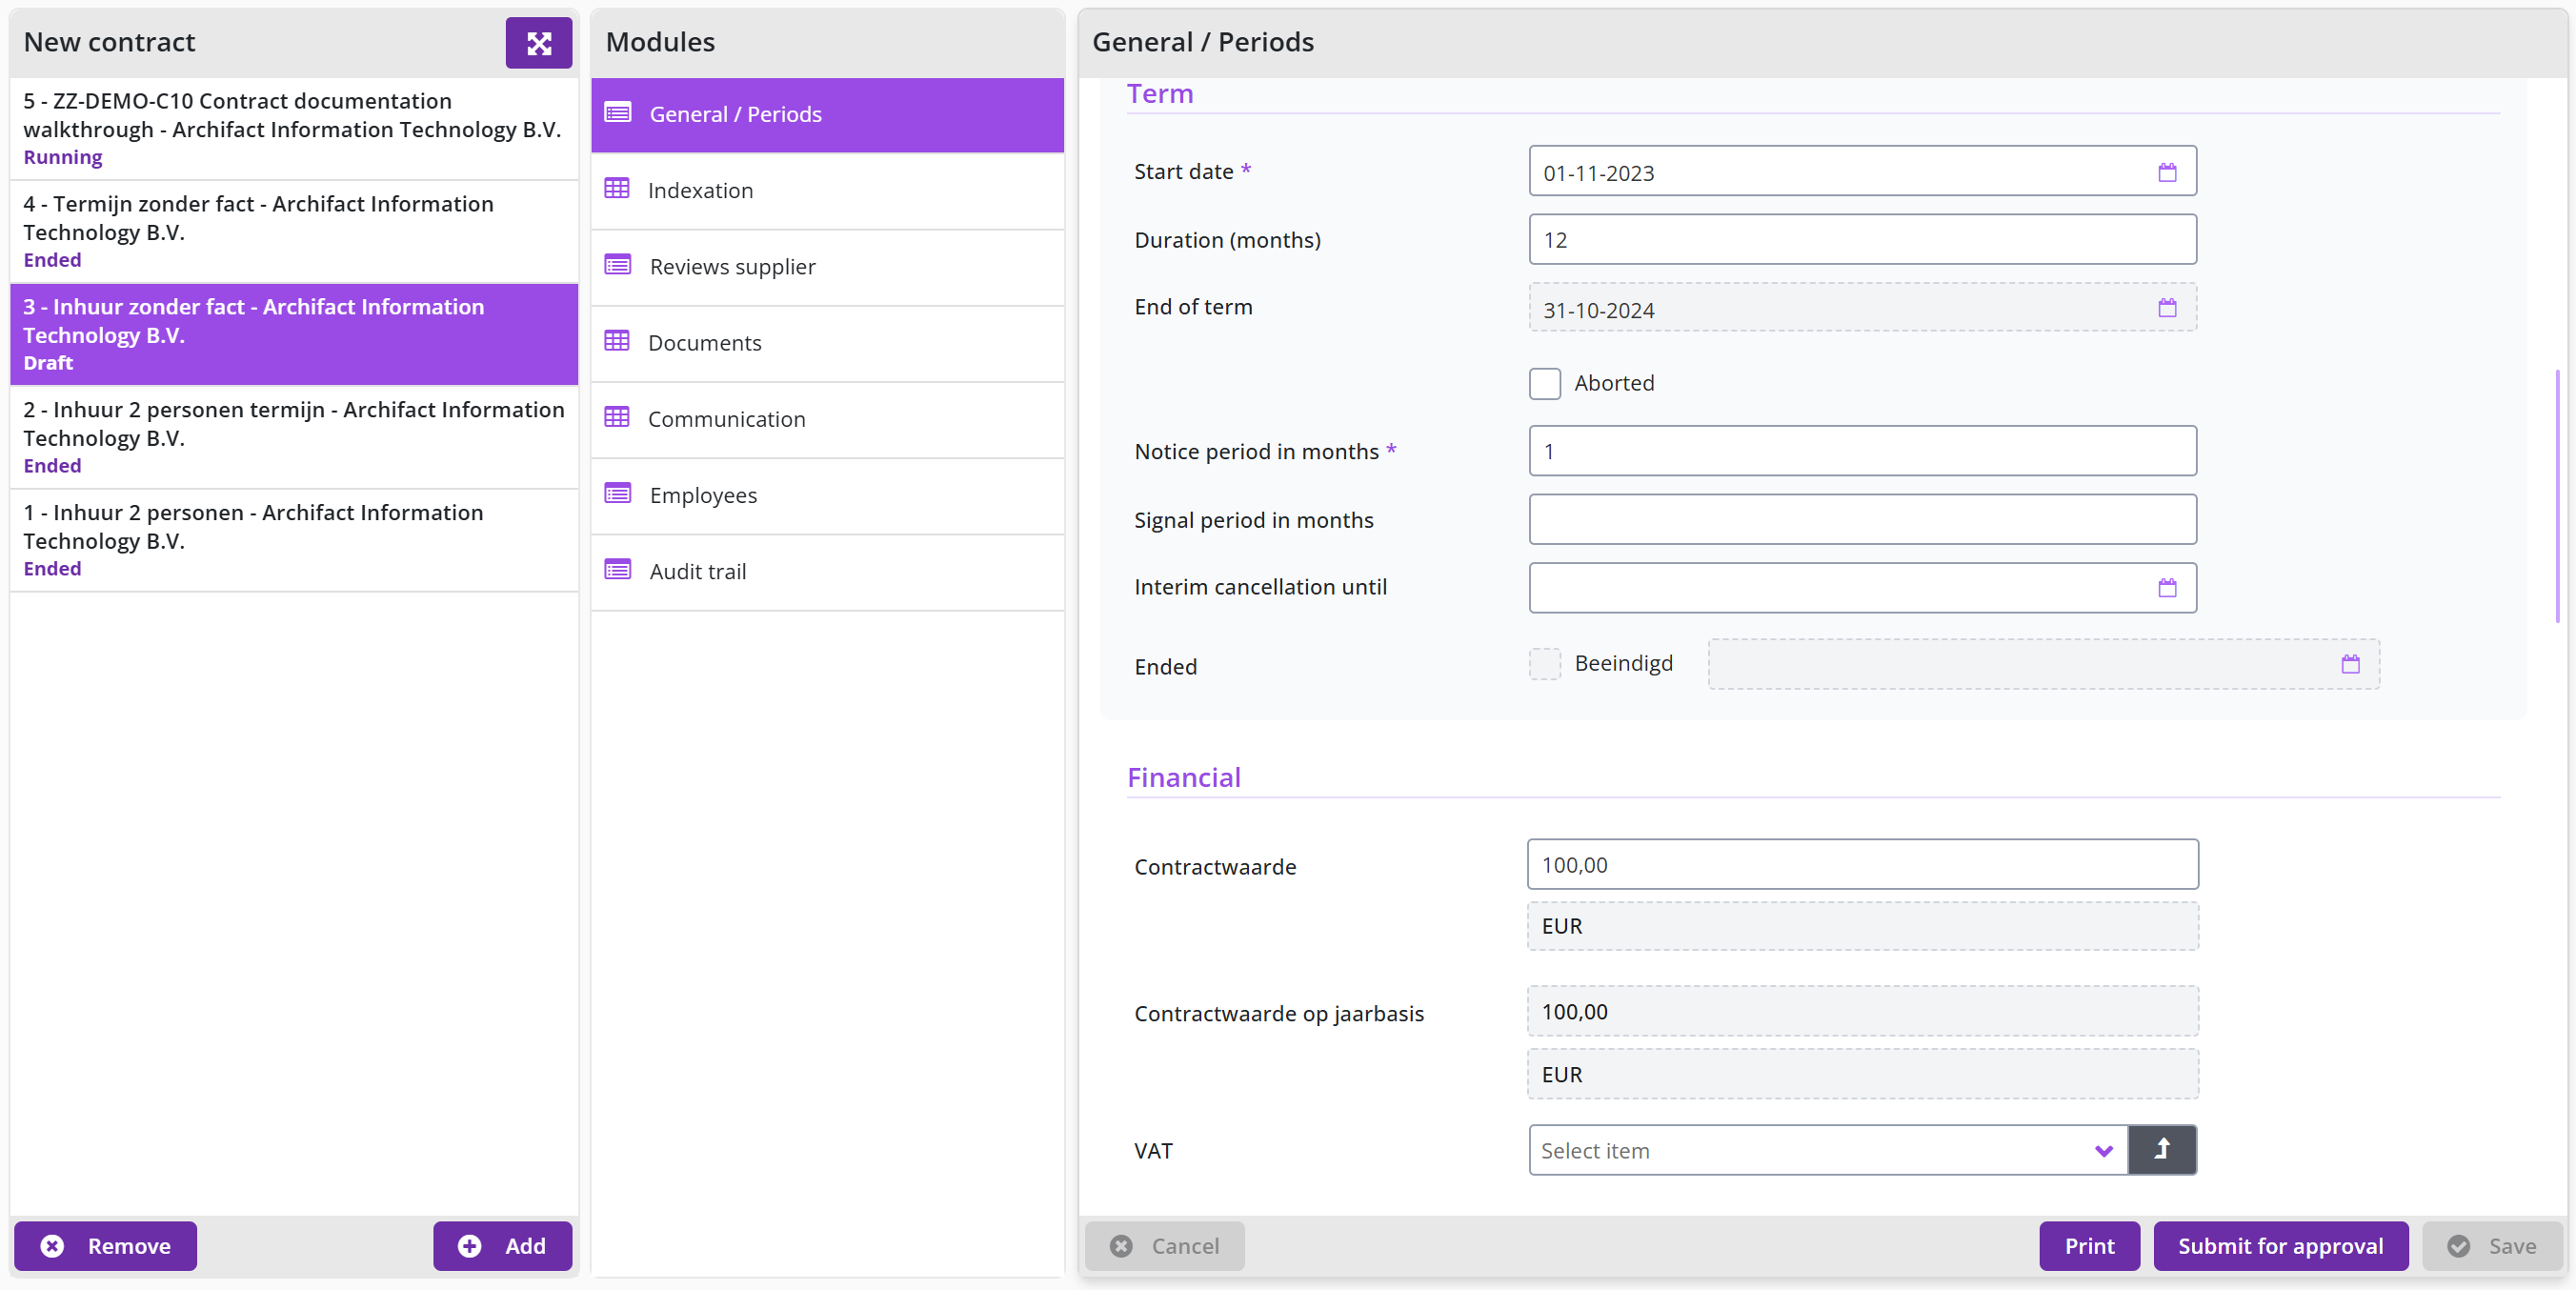The height and width of the screenshot is (1290, 2576).
Task: Click the Documents module grid icon
Action: pos(617,341)
